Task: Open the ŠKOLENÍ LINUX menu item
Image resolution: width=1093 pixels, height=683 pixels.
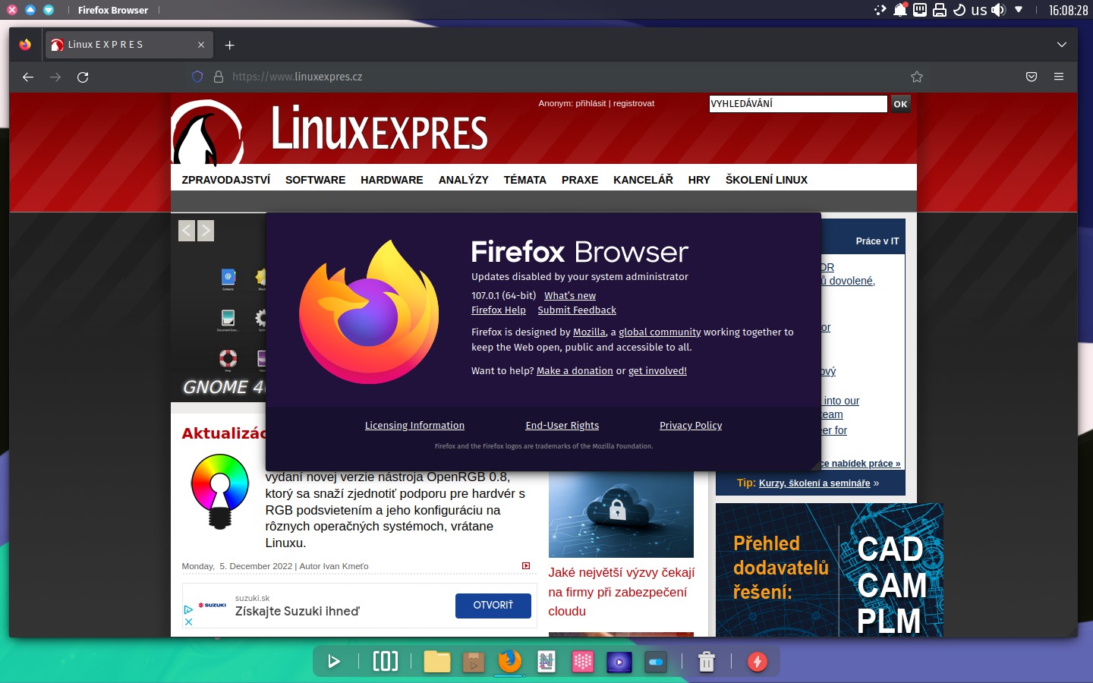Action: click(767, 180)
